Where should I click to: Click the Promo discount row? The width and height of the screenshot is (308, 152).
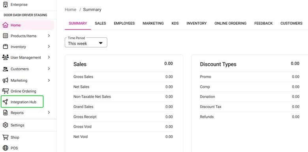coord(250,77)
